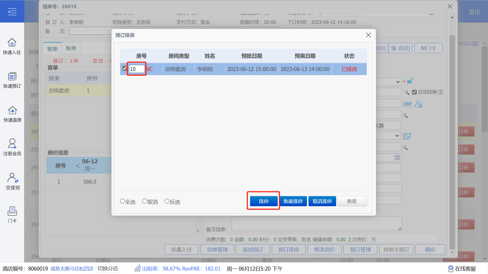Image resolution: width=488 pixels, height=274 pixels.
Task: Click the 留言(0) button
Action: point(400,48)
